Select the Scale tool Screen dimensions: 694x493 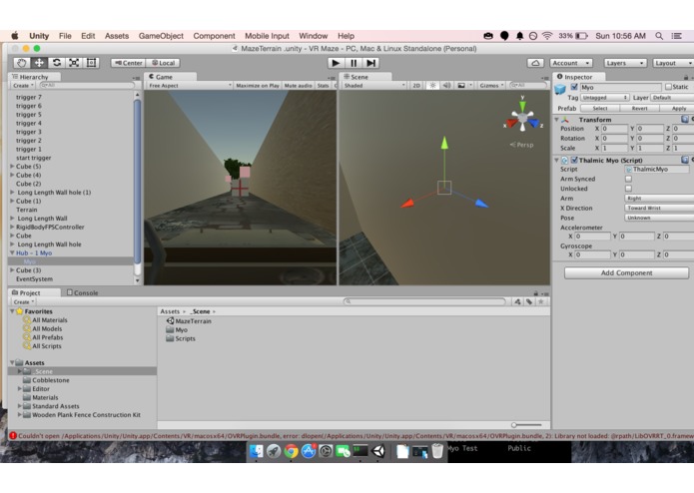coord(74,63)
